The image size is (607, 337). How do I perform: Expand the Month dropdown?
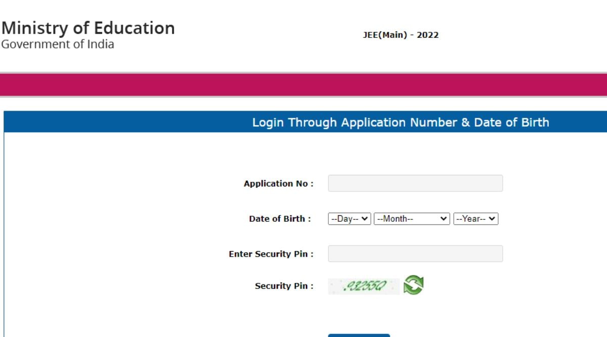coord(412,219)
